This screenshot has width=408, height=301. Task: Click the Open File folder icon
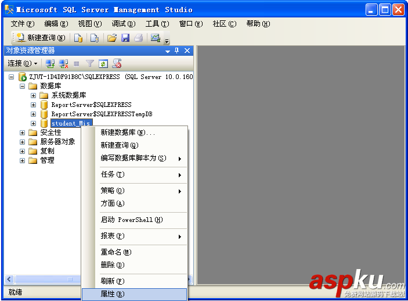coord(112,38)
